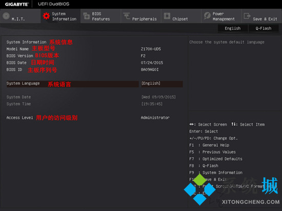Click the BIOS ID value 8A09AG0I
The height and width of the screenshot is (211, 282).
(x=150, y=70)
